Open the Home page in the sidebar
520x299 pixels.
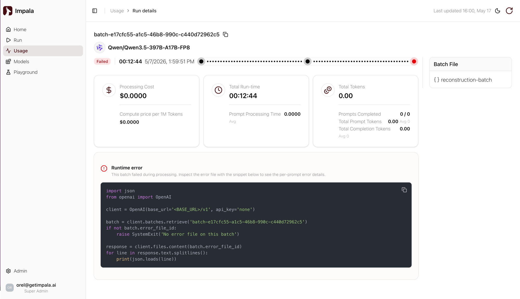(x=43, y=29)
